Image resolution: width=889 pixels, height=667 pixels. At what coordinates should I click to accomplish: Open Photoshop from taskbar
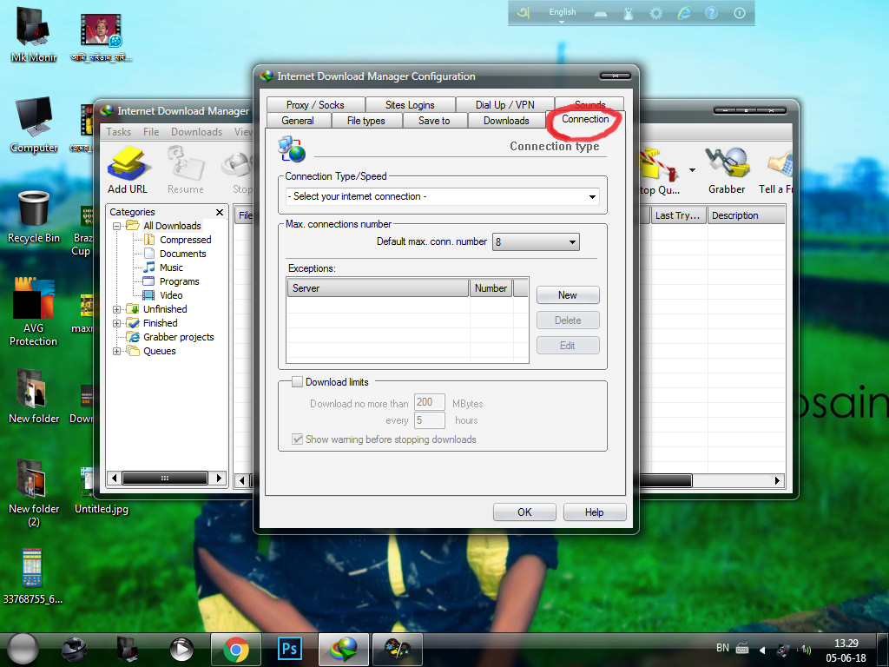pyautogui.click(x=290, y=650)
